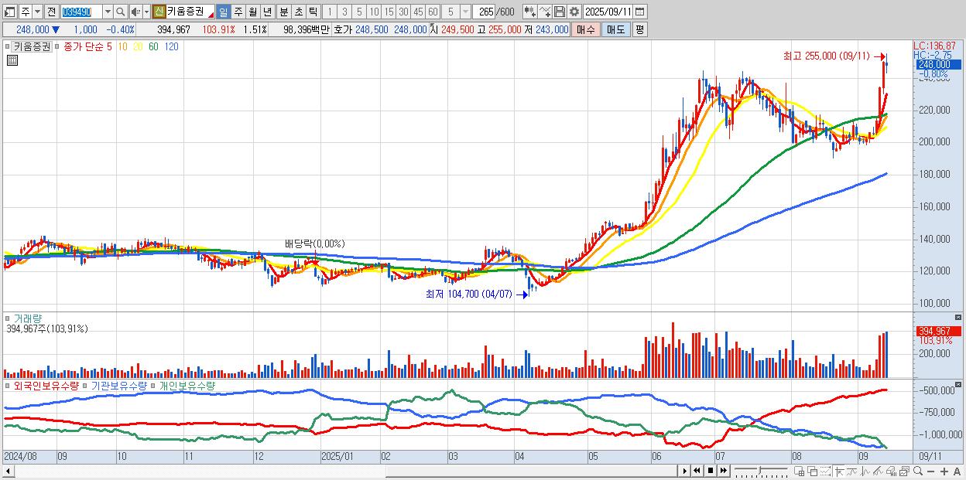Click the dashed-box range select icon
This screenshot has width=966, height=480.
point(825,471)
